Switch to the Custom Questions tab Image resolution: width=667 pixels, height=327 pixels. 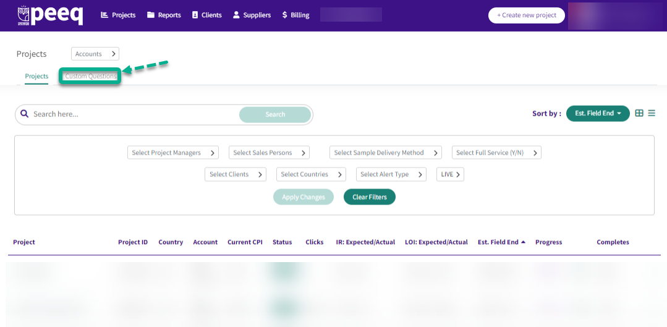pyautogui.click(x=91, y=77)
